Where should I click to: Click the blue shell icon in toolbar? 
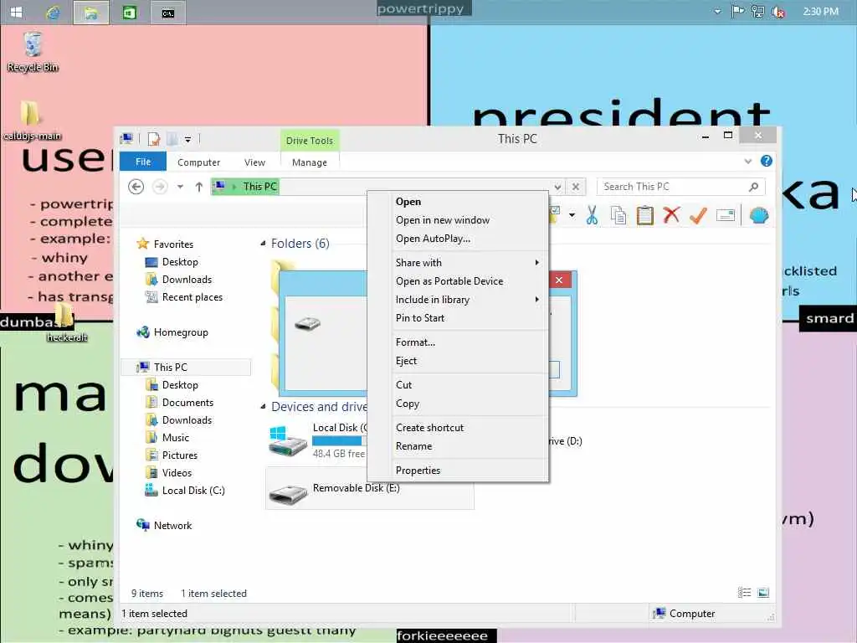[758, 216]
